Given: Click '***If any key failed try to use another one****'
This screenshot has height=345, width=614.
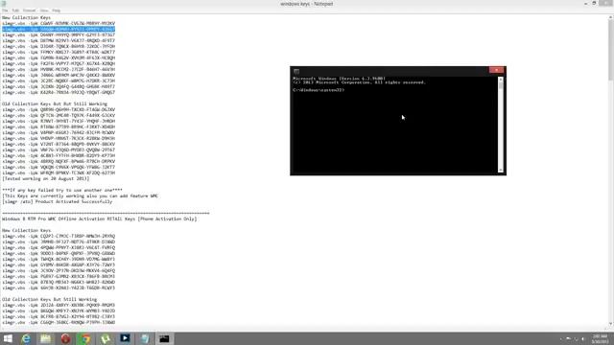Looking at the screenshot, I should pos(62,190).
